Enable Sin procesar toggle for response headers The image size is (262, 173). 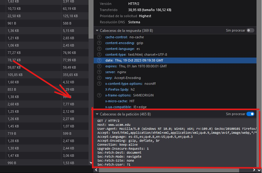click(x=250, y=30)
